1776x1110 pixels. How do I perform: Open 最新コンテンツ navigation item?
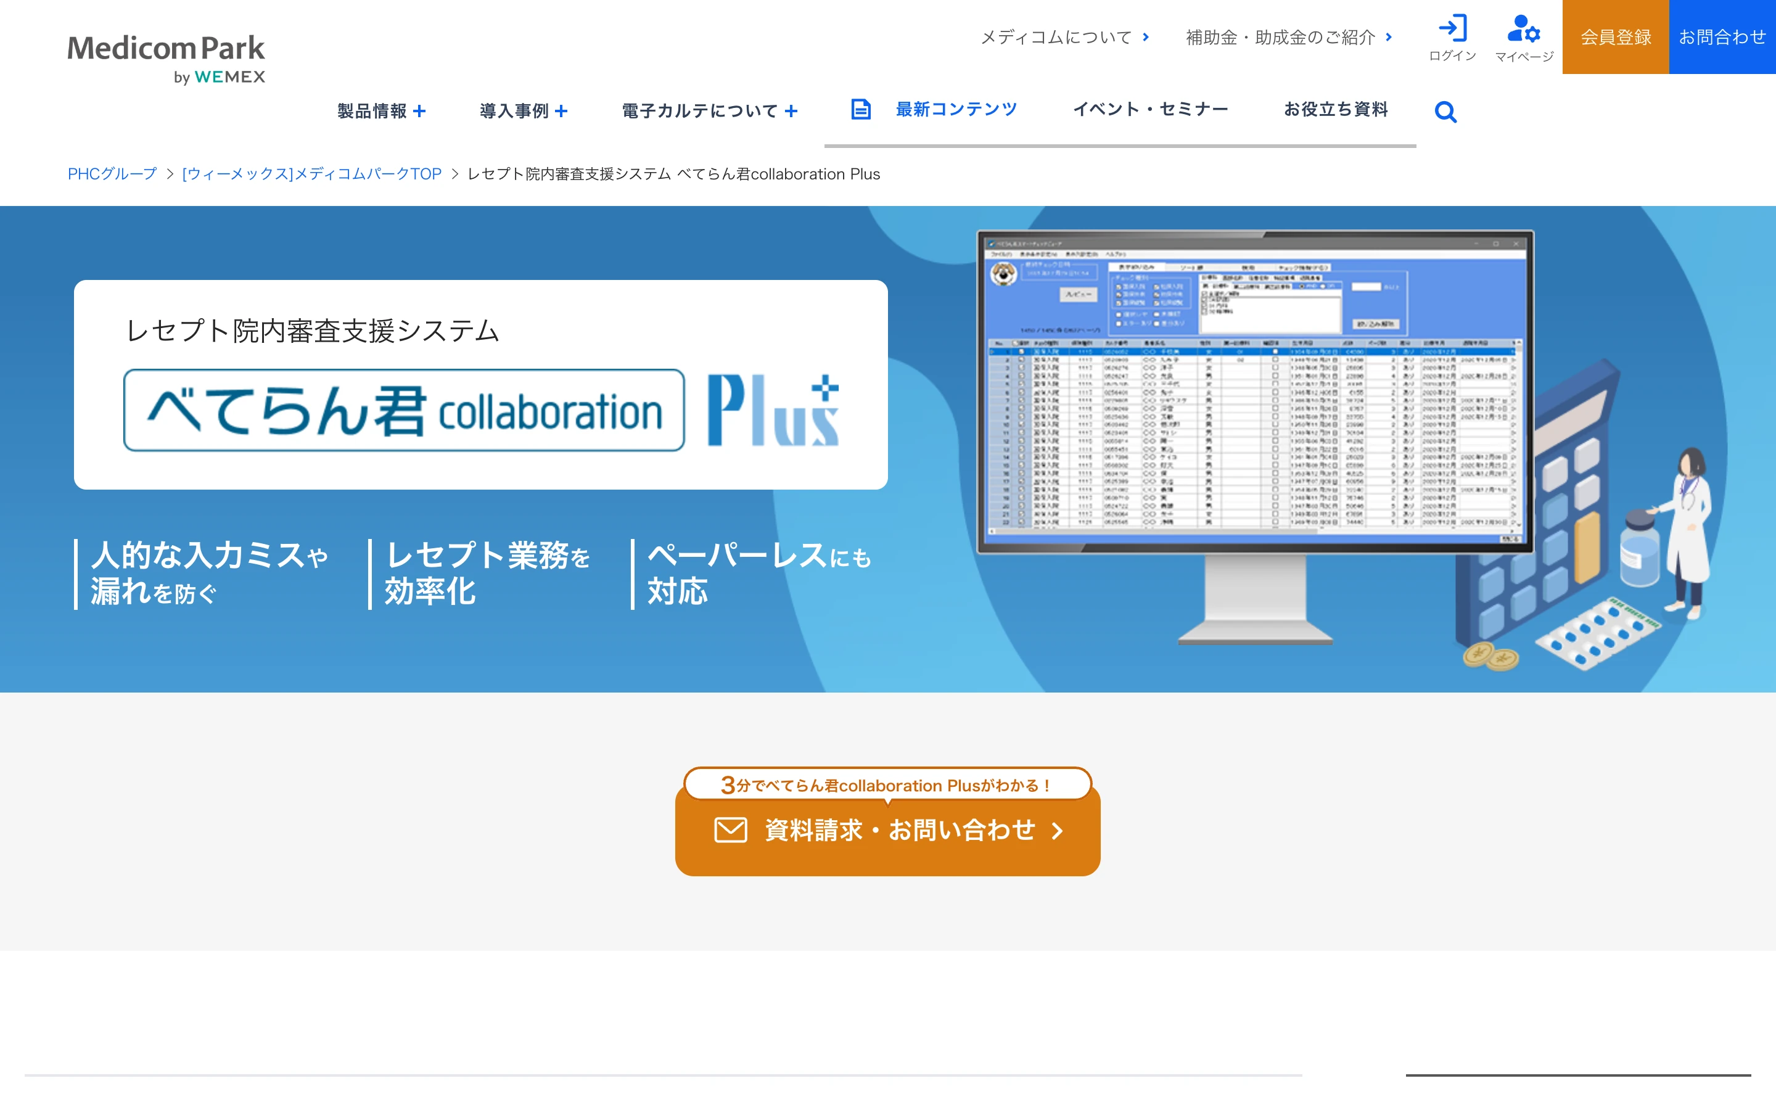955,109
